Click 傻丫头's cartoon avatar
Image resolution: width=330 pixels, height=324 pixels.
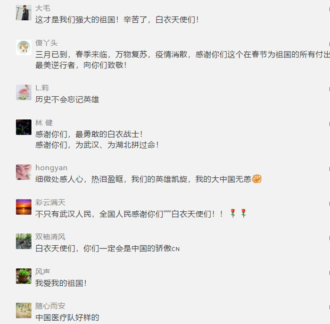click(x=24, y=47)
